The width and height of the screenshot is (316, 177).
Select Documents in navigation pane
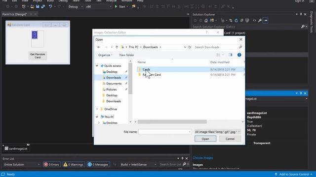point(114,84)
